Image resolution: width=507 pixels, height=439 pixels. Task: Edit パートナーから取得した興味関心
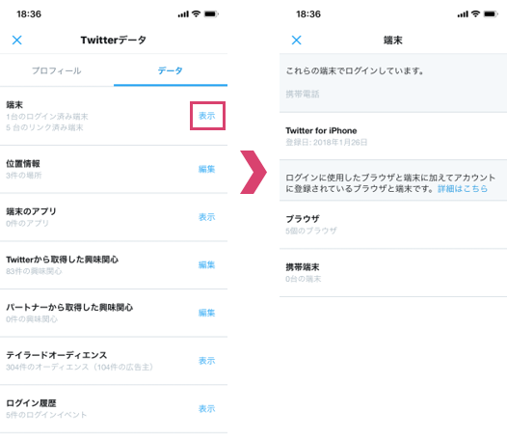207,313
